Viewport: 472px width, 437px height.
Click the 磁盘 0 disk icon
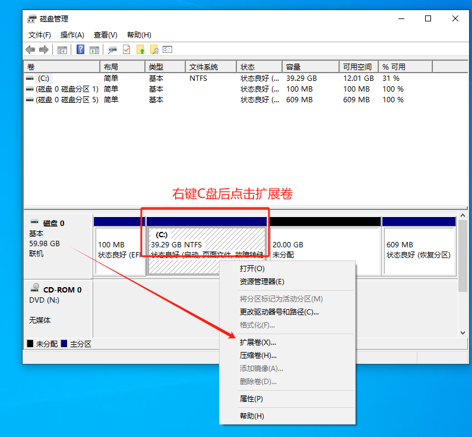click(x=34, y=222)
